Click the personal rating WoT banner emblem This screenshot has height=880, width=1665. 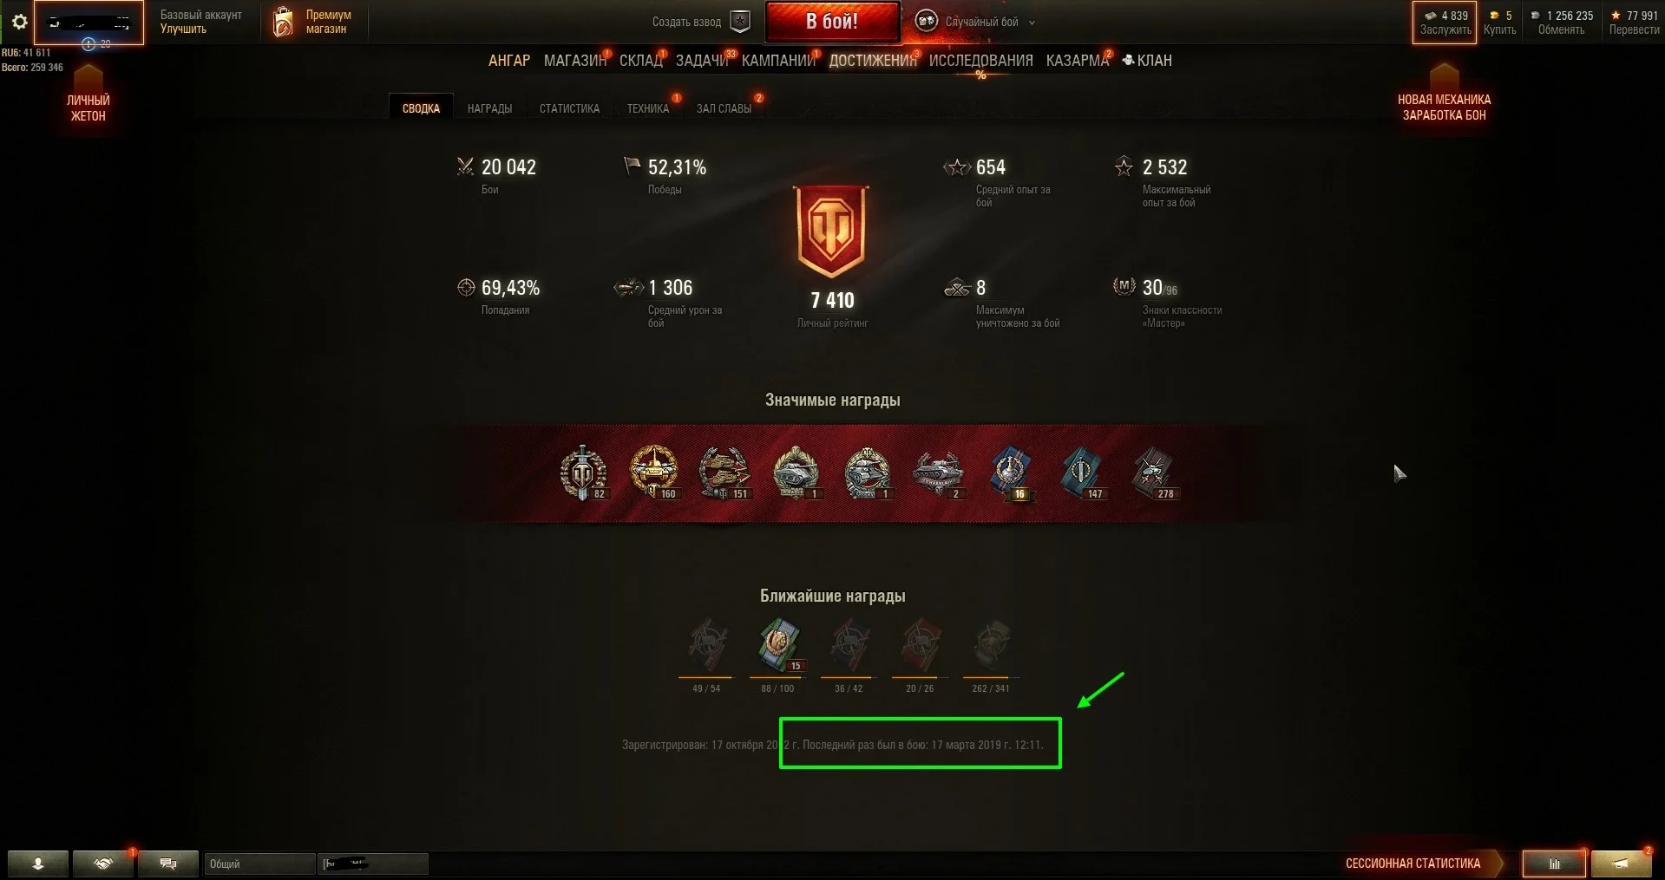pos(832,231)
